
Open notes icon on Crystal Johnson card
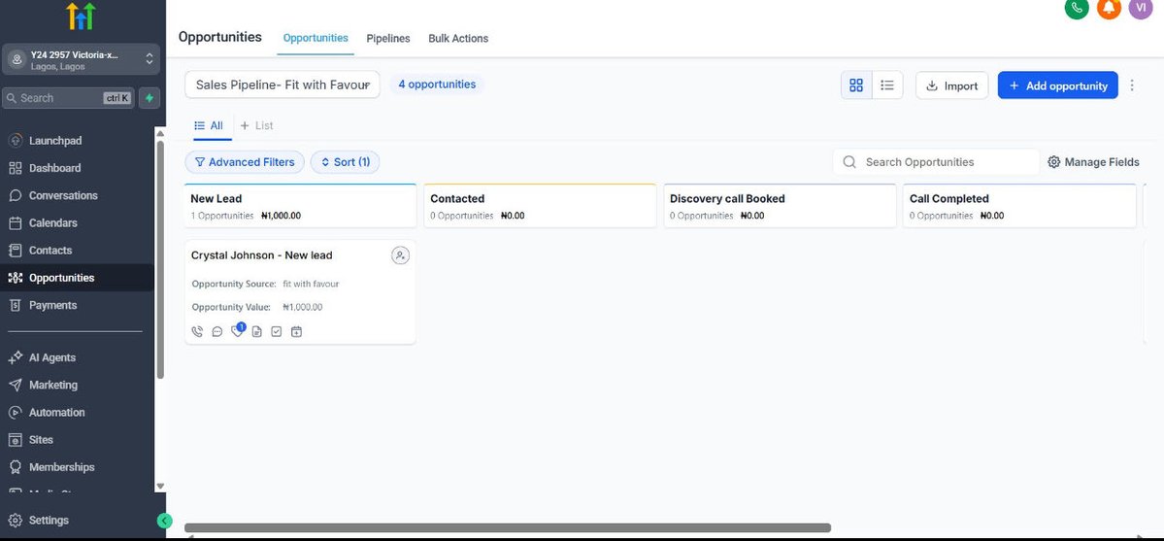257,331
